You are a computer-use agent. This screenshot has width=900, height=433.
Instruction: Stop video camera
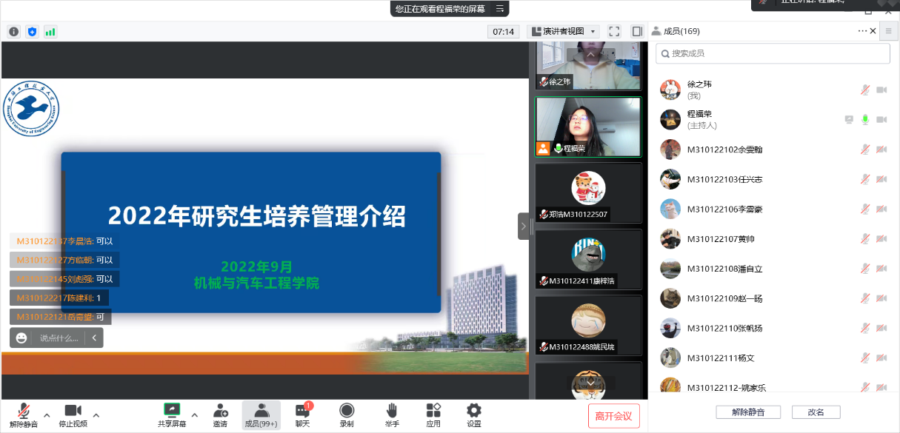click(x=73, y=414)
